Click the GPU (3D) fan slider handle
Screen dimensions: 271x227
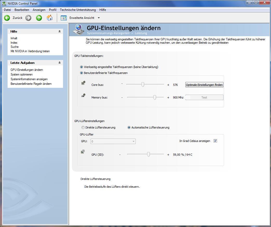click(148, 154)
